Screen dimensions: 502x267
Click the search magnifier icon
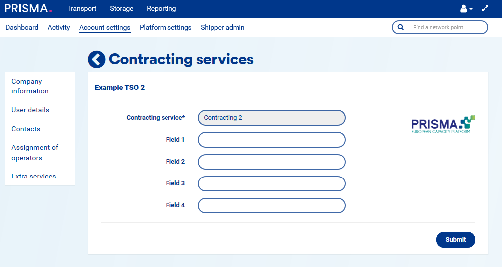click(x=400, y=27)
